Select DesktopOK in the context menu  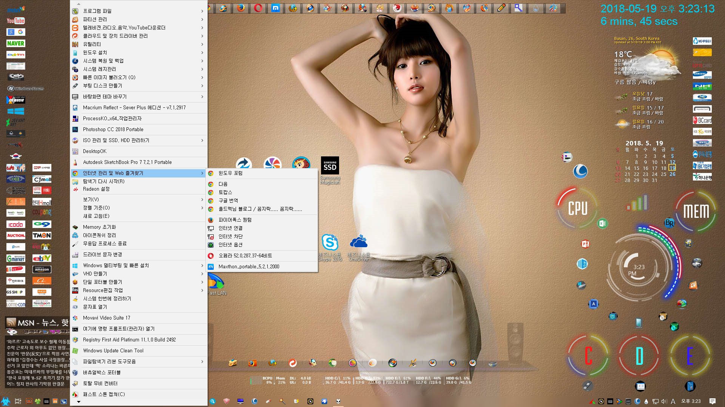[139, 151]
